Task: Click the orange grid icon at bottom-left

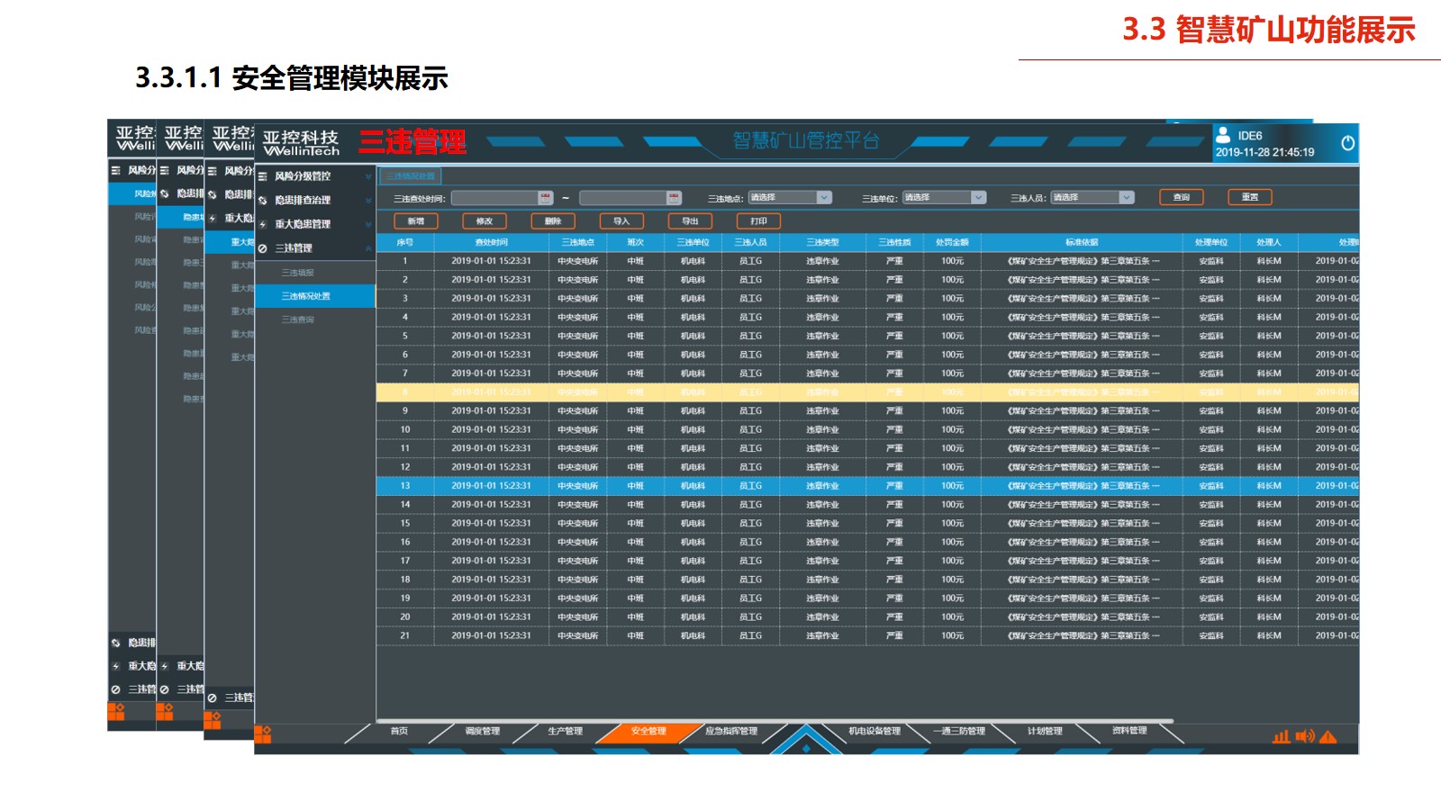Action: tap(263, 734)
